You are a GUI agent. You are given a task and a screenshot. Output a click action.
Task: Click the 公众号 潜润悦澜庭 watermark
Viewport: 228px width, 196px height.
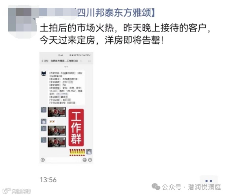point(186,187)
